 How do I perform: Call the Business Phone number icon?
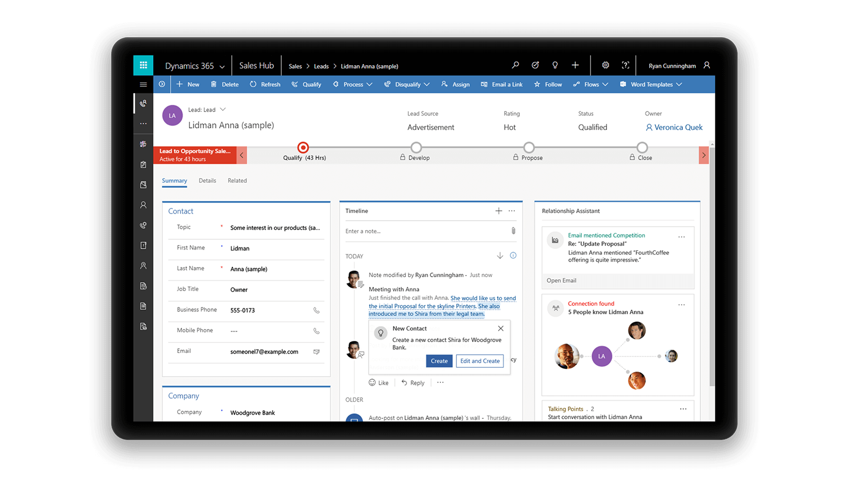click(x=316, y=311)
